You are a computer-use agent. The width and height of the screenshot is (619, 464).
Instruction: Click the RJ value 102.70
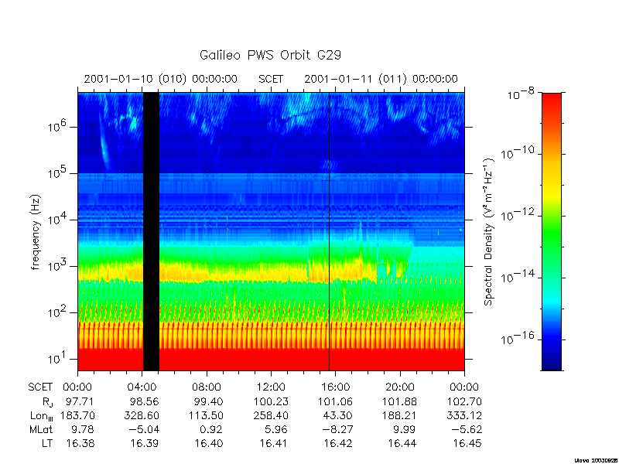[x=464, y=401]
